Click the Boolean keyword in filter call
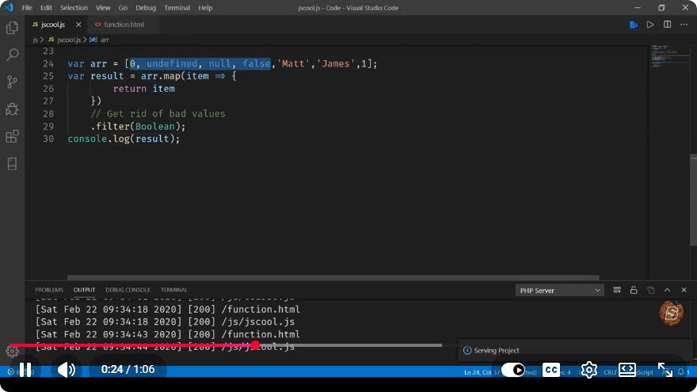Screen dimensions: 697x392 coord(155,126)
